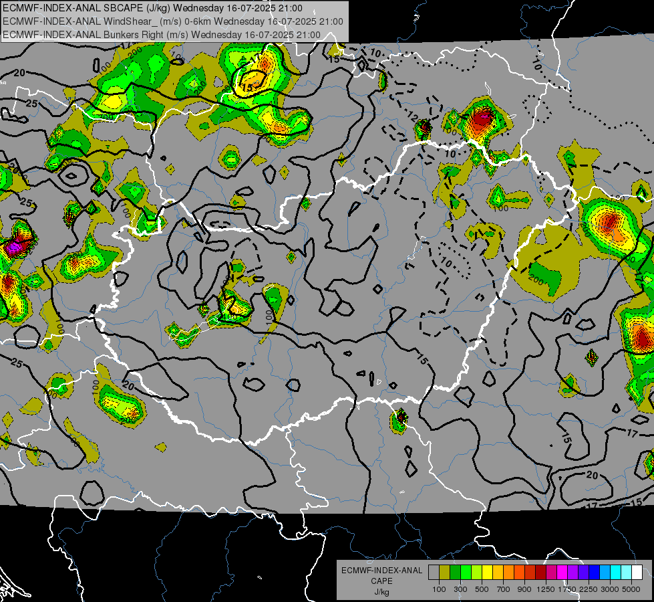
Task: Click the dark green legend swatch
Action: (x=455, y=573)
